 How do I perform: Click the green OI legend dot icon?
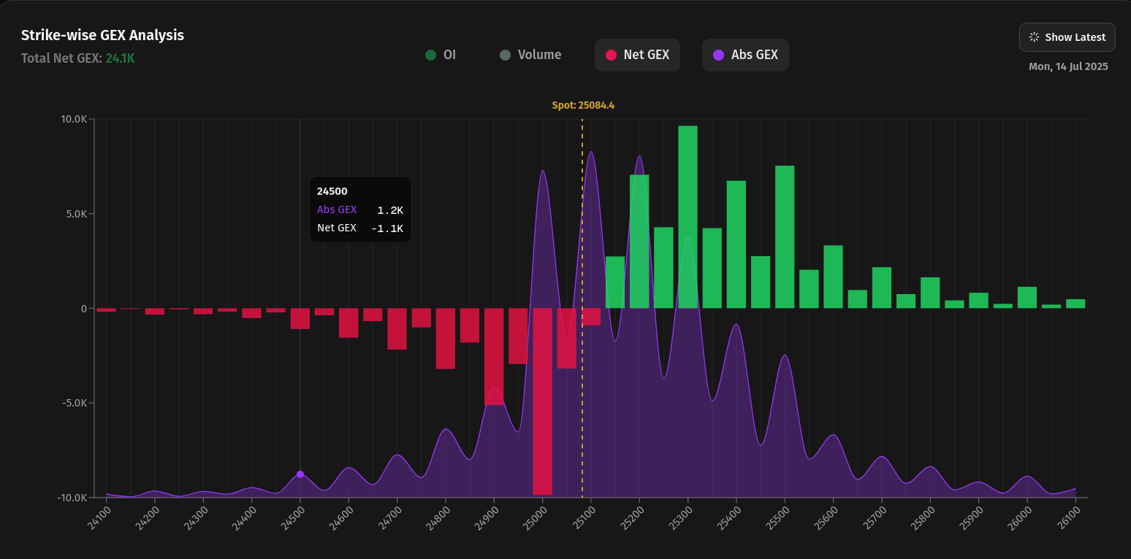(430, 54)
